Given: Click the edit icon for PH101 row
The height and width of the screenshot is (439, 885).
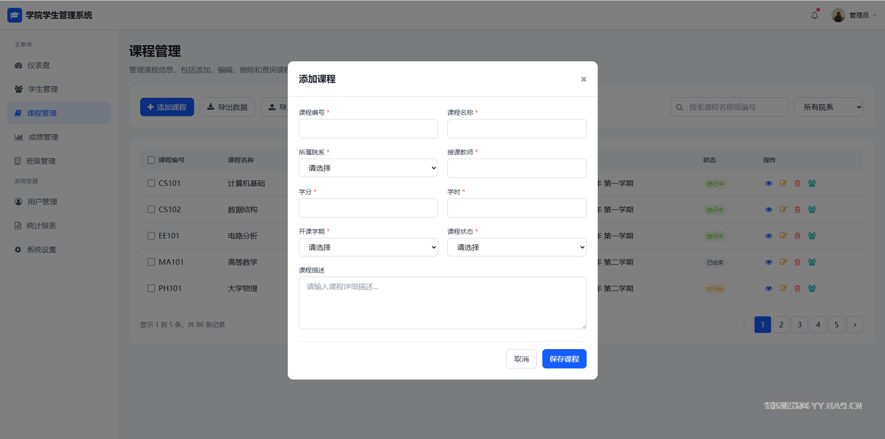Looking at the screenshot, I should click(783, 288).
